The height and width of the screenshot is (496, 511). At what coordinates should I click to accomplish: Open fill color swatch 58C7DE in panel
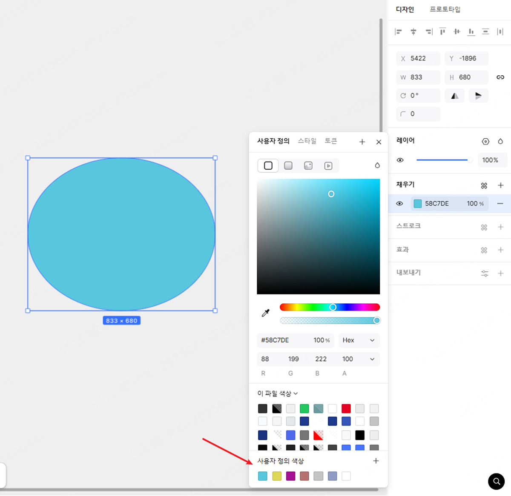coord(418,203)
